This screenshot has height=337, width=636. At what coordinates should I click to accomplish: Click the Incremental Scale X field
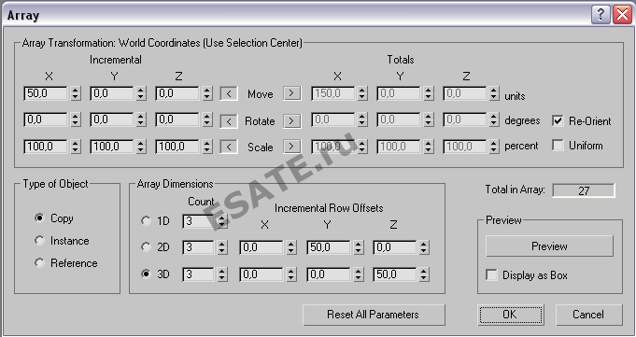click(x=46, y=147)
